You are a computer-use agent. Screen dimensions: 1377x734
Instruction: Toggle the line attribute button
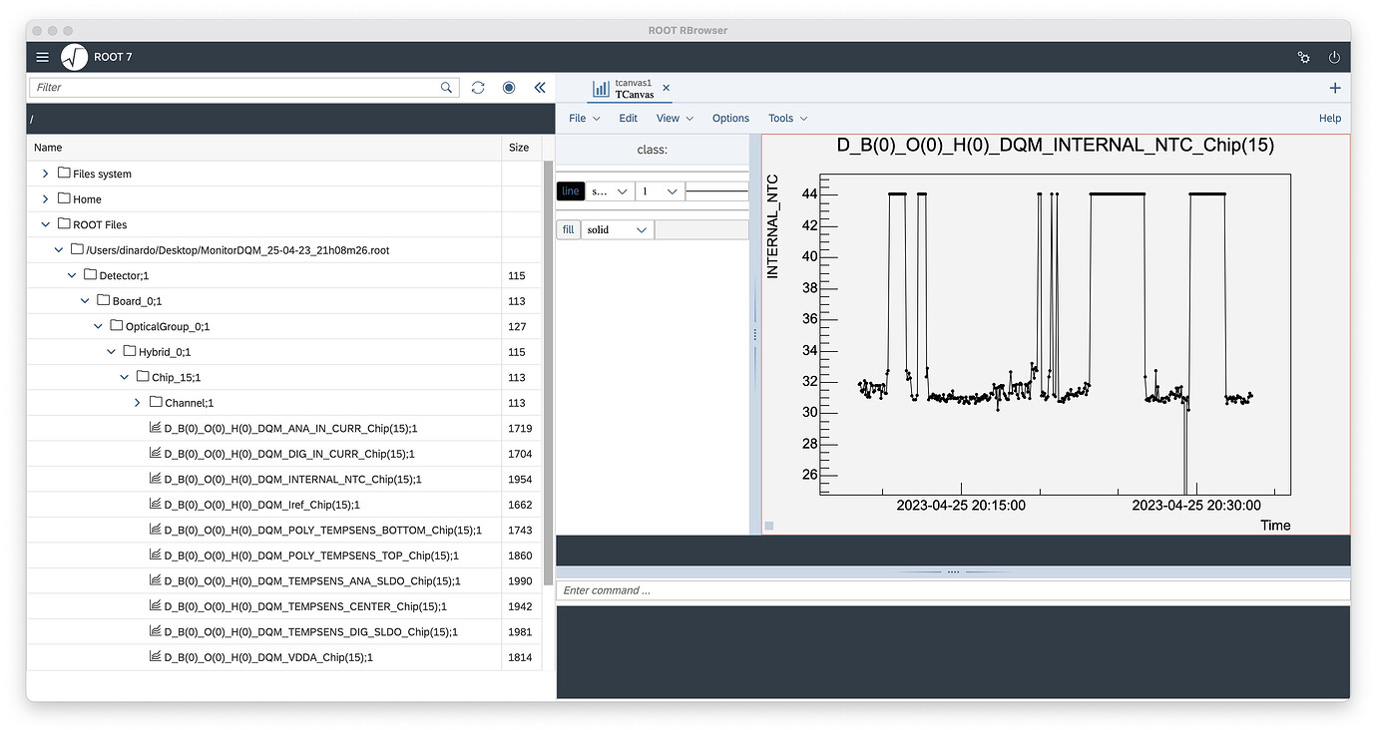tap(570, 190)
